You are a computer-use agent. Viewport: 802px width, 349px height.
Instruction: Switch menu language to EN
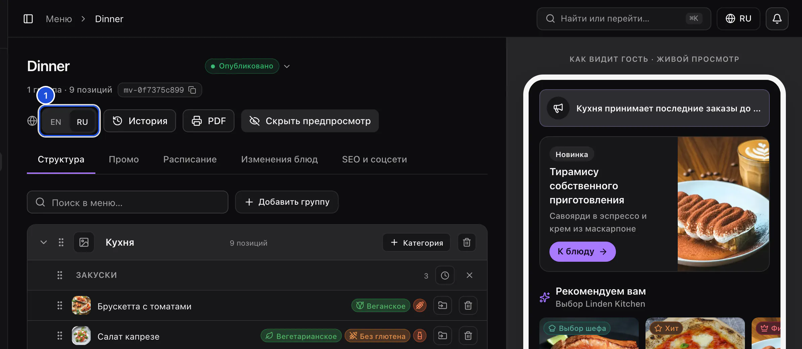pyautogui.click(x=56, y=121)
